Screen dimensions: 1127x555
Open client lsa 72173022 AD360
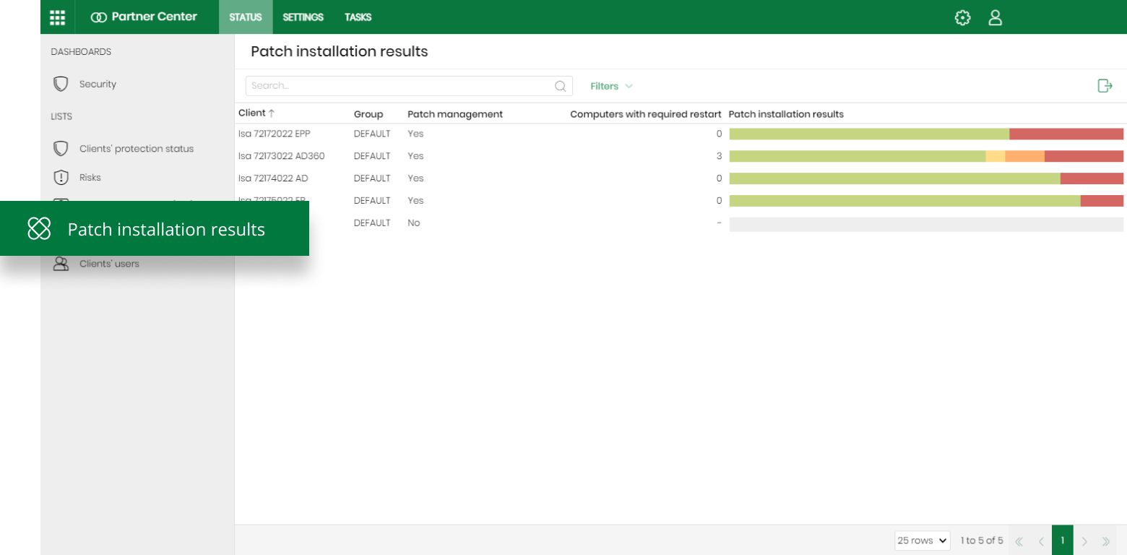point(282,156)
